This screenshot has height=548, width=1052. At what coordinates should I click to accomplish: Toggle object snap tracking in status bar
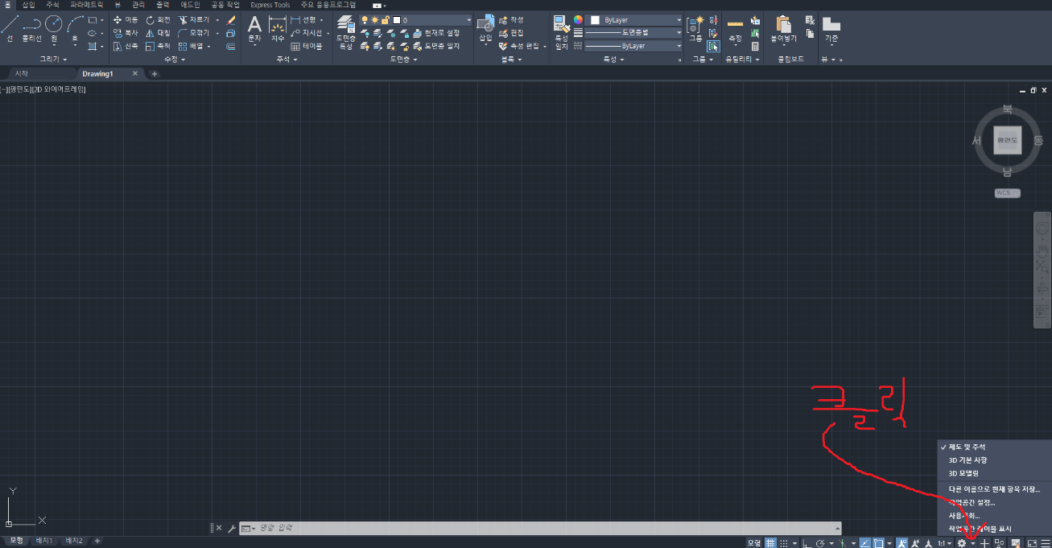pyautogui.click(x=864, y=542)
